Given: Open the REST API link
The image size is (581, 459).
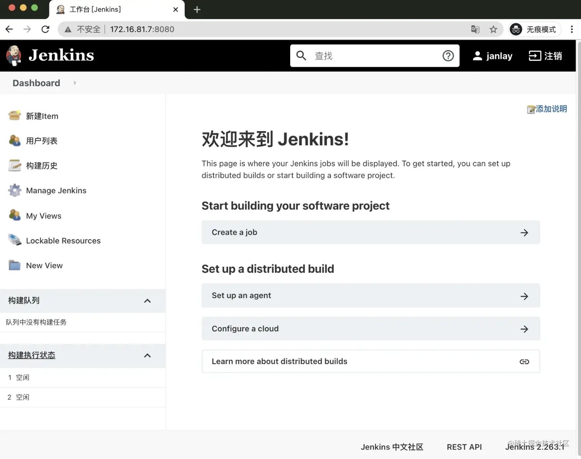Looking at the screenshot, I should pos(464,447).
